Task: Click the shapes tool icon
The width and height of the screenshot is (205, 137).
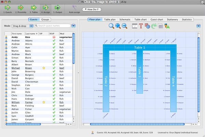Action: coord(147,26)
